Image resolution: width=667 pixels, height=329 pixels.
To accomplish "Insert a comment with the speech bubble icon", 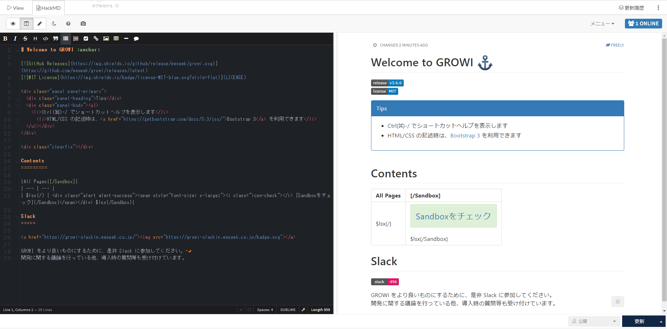I will coord(136,39).
